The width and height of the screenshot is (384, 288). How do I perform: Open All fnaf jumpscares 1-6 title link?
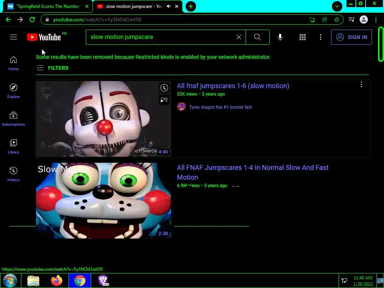[233, 86]
